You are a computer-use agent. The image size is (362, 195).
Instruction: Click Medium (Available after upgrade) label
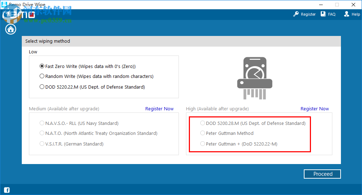tap(64, 109)
